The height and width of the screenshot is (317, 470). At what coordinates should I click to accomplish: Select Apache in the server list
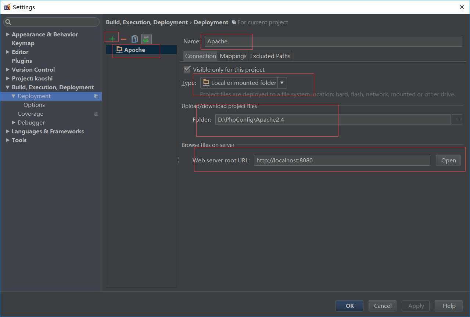click(x=141, y=50)
